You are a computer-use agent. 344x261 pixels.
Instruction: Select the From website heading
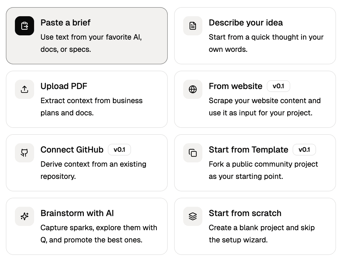pos(235,86)
